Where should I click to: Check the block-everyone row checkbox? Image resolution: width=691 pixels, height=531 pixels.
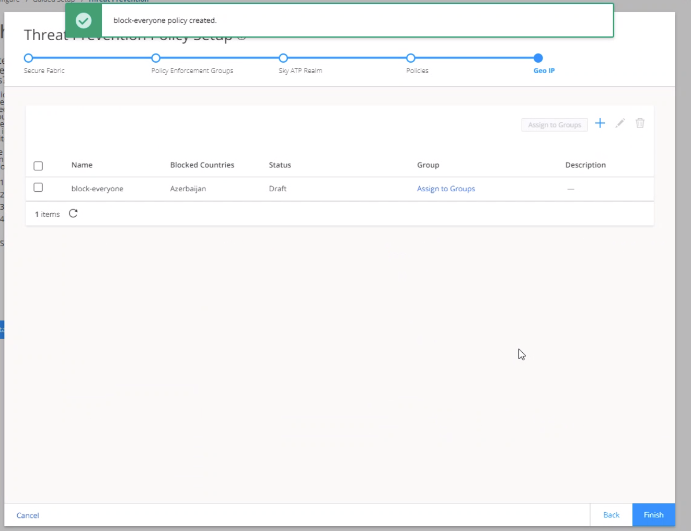38,188
